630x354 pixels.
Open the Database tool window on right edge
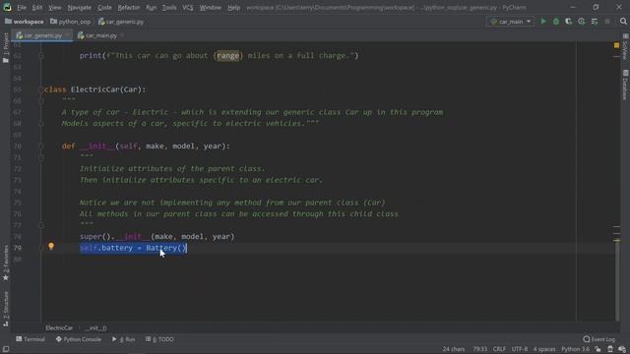pyautogui.click(x=625, y=85)
